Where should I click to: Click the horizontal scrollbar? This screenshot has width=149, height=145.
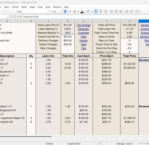(x=26, y=137)
